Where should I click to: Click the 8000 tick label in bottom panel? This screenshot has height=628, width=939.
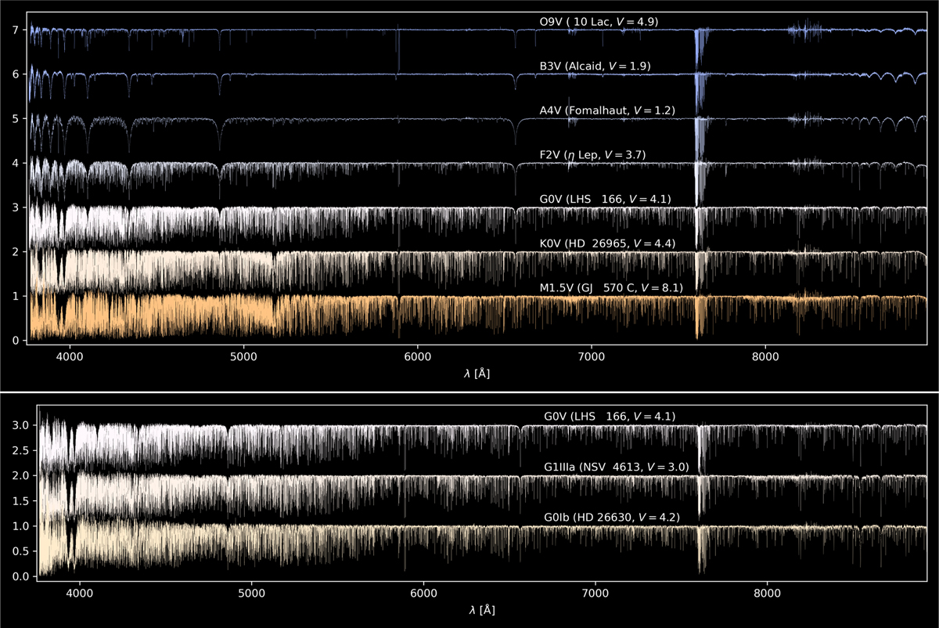[767, 593]
